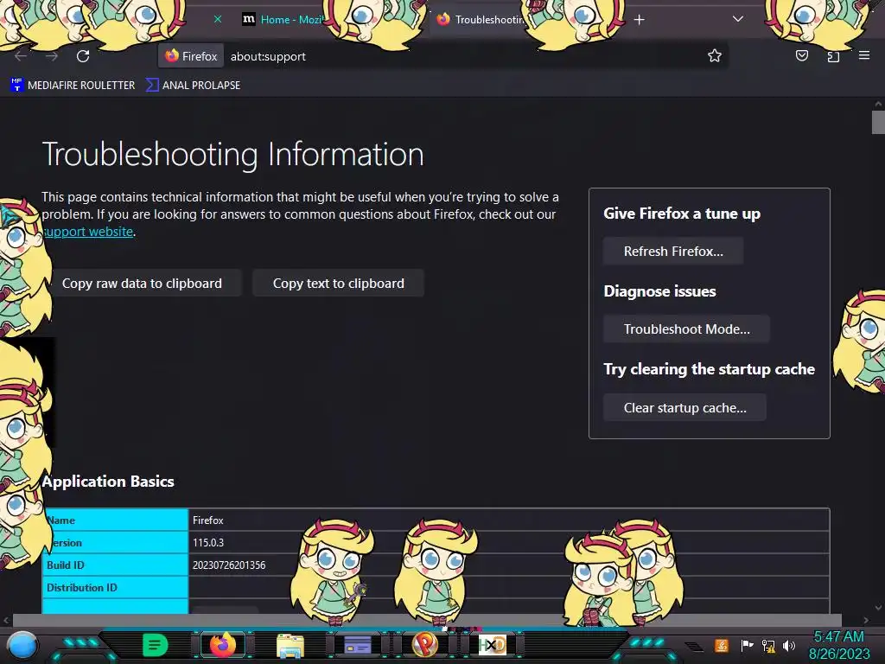
Task: Go back to the previous page
Action: tap(21, 56)
